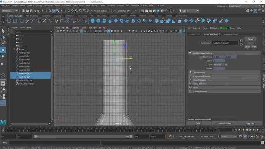Open the Mesh Tools menu
The height and width of the screenshot is (149, 265).
78,5
